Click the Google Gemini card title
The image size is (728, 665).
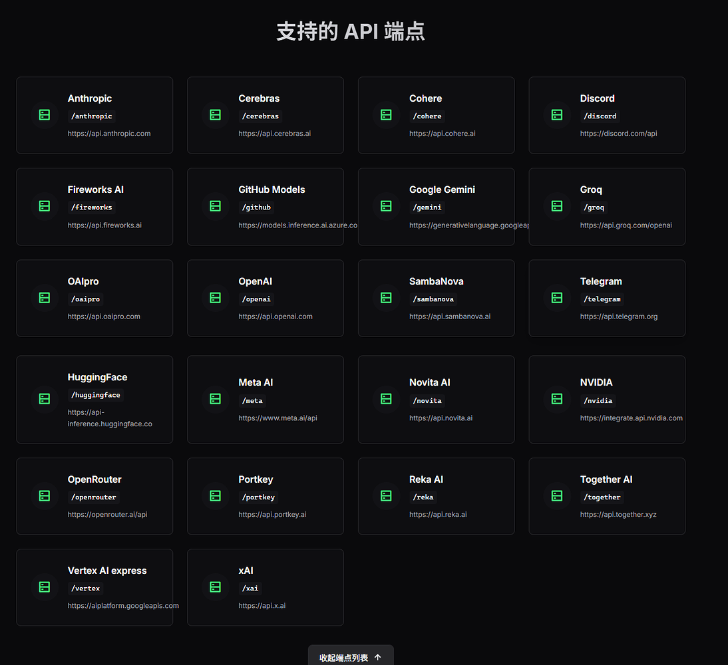pyautogui.click(x=442, y=190)
